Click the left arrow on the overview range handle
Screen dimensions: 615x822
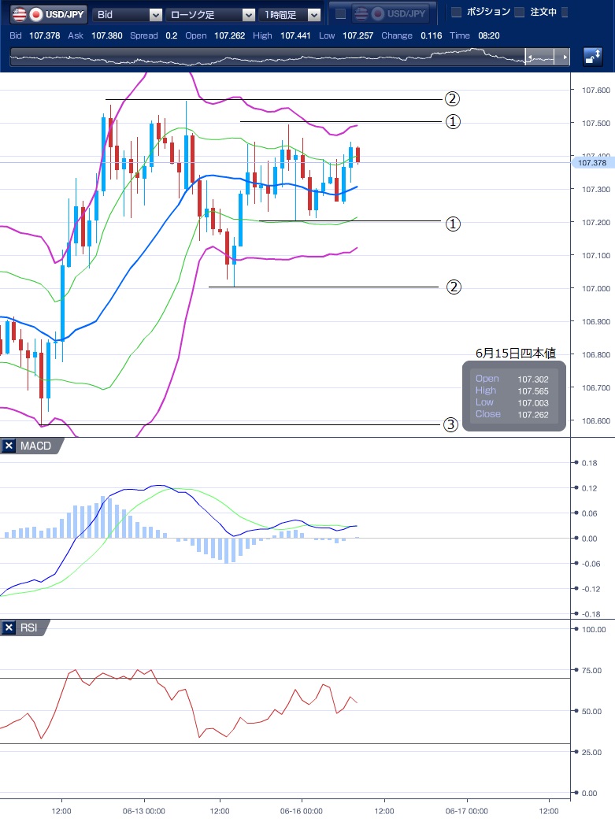tap(531, 57)
